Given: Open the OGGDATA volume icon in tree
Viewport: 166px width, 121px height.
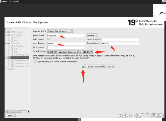Looking at the screenshot, I should (12, 46).
